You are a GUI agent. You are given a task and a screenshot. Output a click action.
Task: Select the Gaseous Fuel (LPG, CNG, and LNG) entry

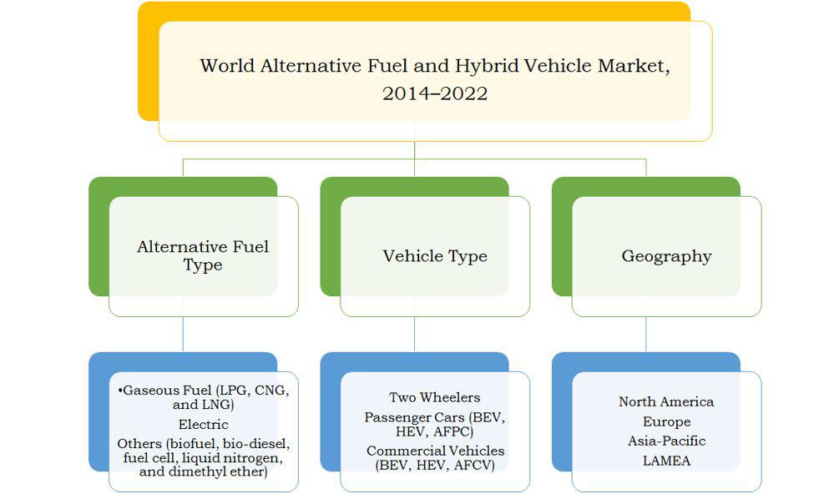(x=204, y=397)
